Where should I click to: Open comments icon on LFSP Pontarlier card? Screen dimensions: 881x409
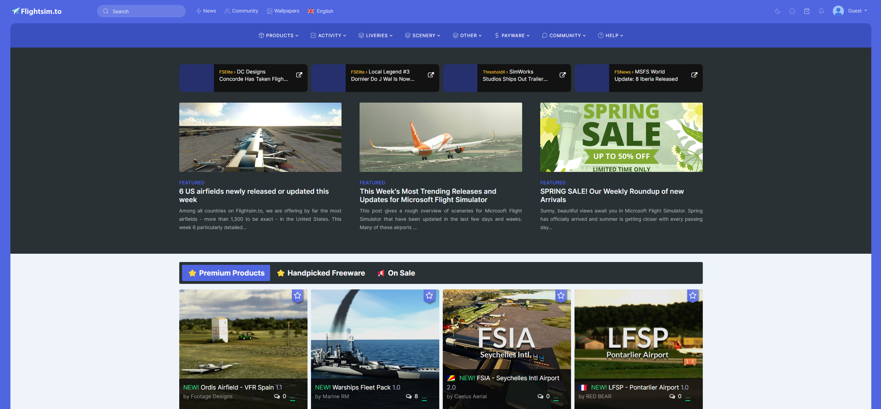[x=672, y=397]
